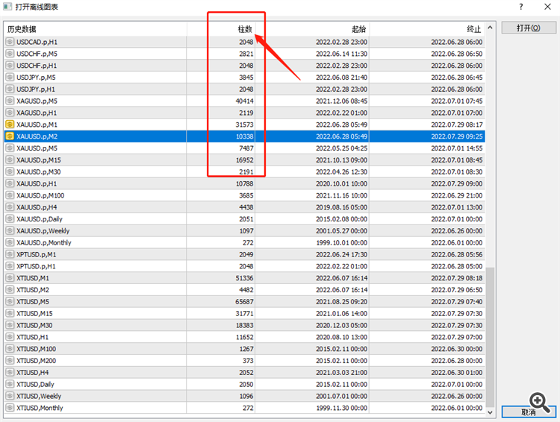This screenshot has height=422, width=560.
Task: Click start date 1999.11.30 00:00
Action: click(x=341, y=408)
